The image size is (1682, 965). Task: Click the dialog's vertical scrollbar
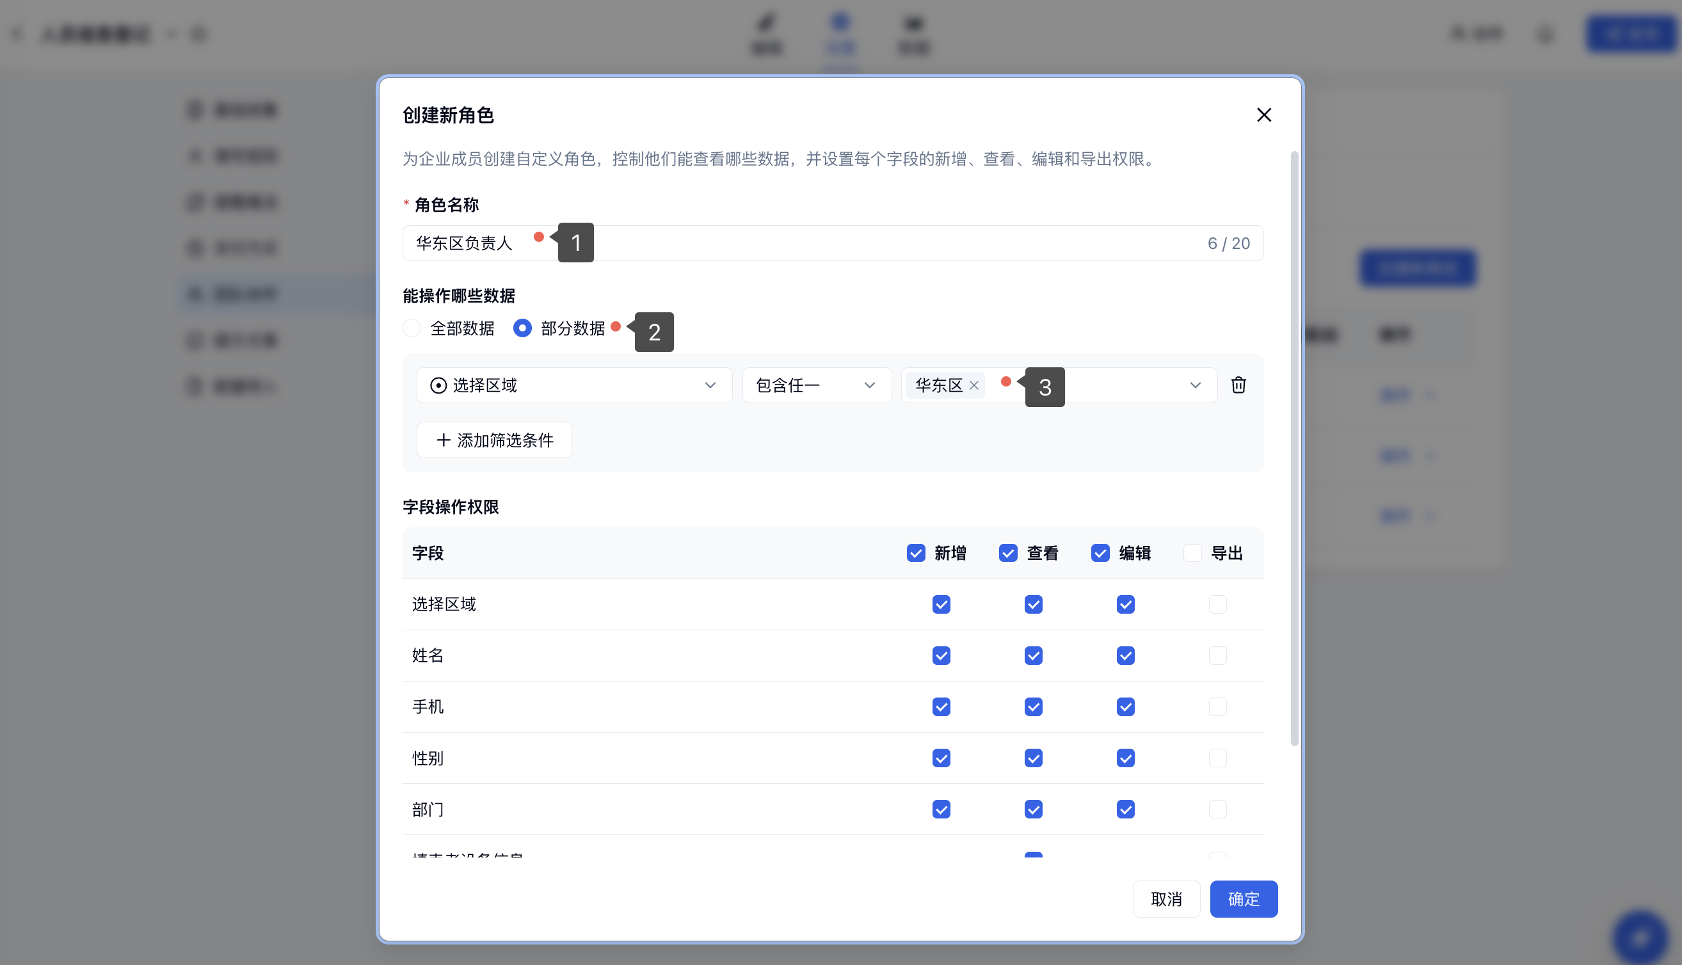tap(1294, 448)
